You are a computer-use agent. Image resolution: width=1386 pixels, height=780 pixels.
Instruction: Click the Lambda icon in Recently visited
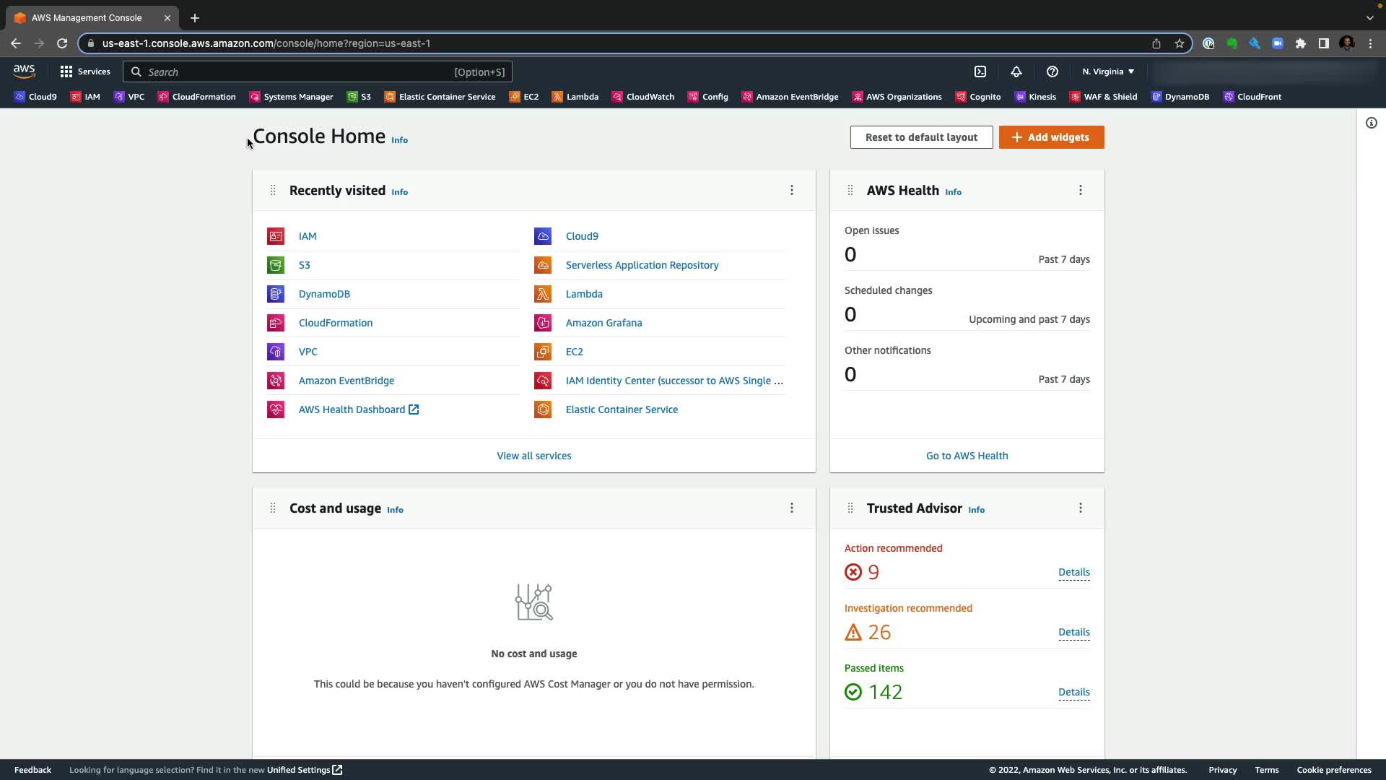tap(543, 294)
